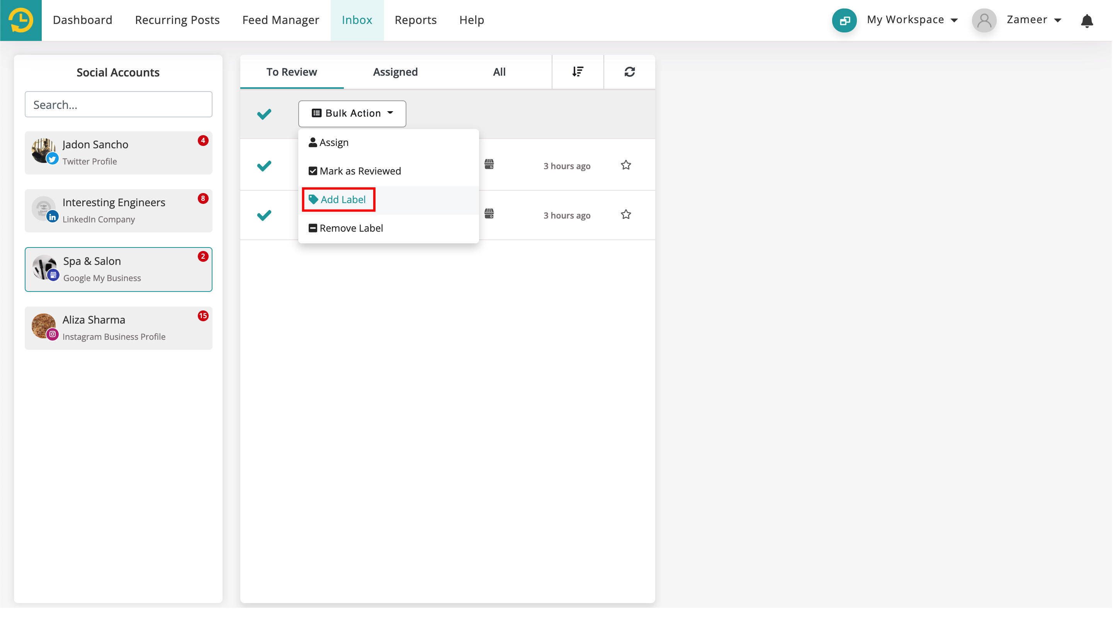Click second row's '3 hours ago' timestamp
The width and height of the screenshot is (1113, 617).
coord(566,215)
